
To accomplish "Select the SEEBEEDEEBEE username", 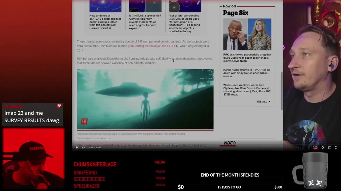I will coord(89,179).
